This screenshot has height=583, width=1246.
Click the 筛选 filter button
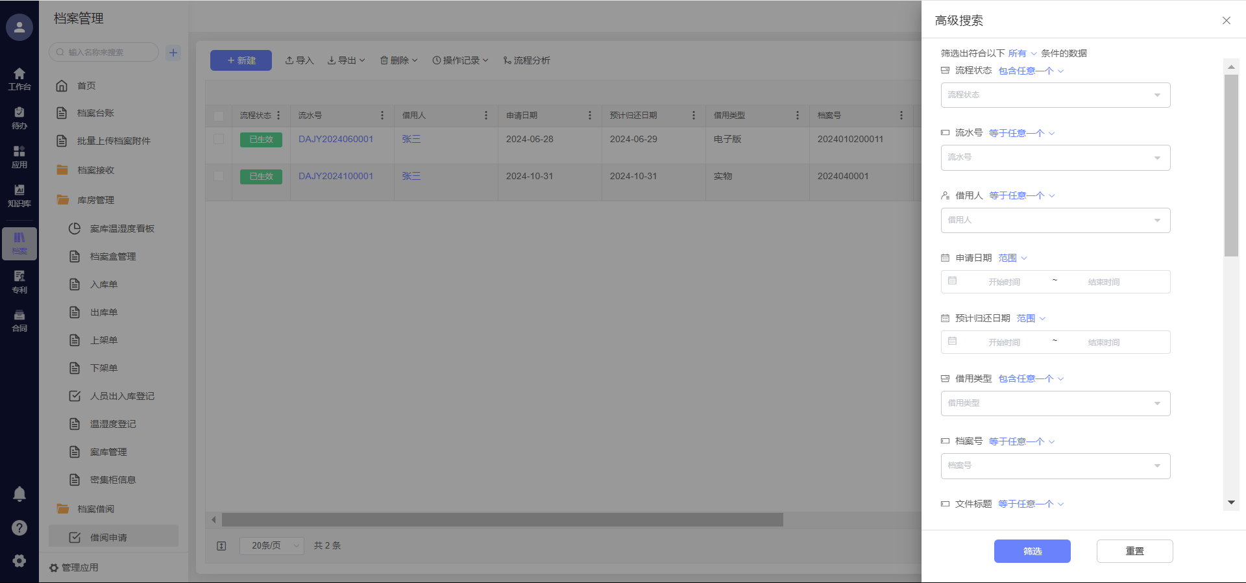pos(1032,551)
